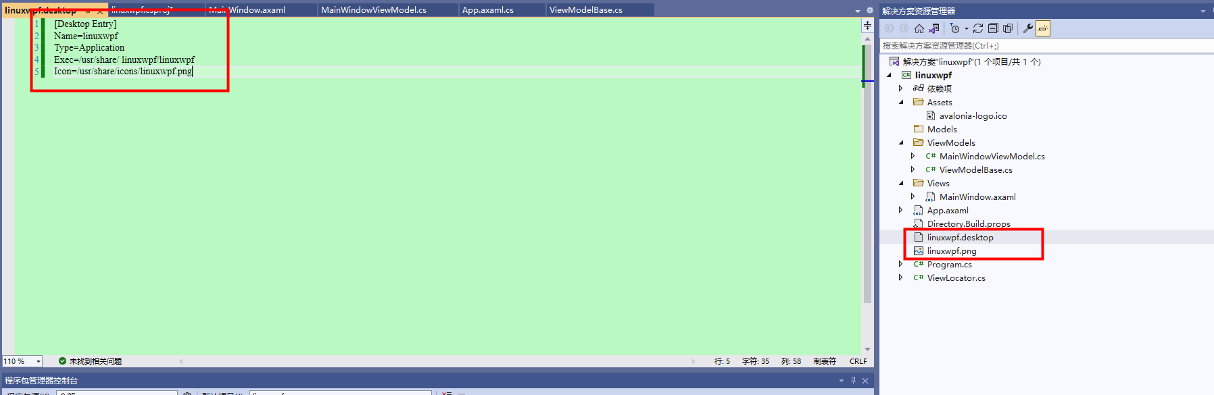
Task: Collapse the Assets folder
Action: click(x=901, y=102)
